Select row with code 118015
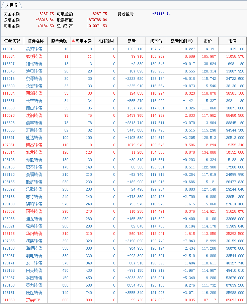Viewport: 247px width, 304px height. pyautogui.click(x=123, y=49)
